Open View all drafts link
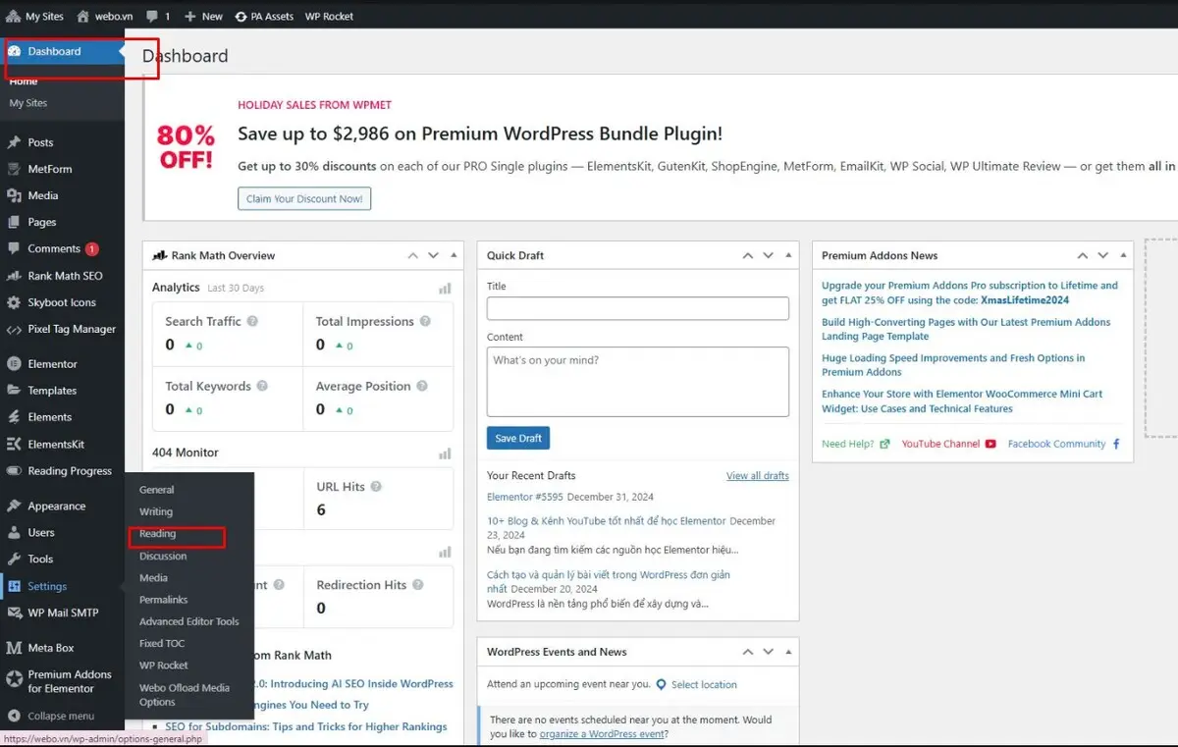This screenshot has width=1178, height=747. [x=758, y=476]
